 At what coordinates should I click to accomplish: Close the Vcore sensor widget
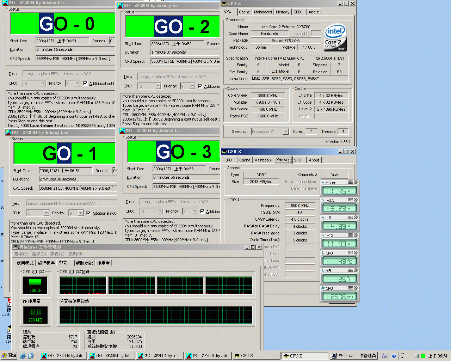356,182
